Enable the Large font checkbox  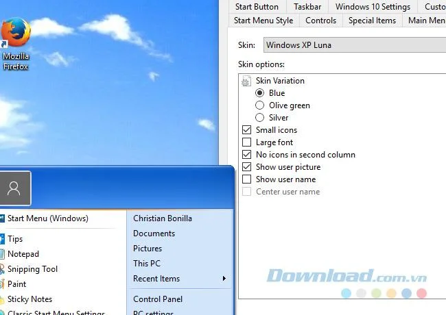pyautogui.click(x=246, y=142)
